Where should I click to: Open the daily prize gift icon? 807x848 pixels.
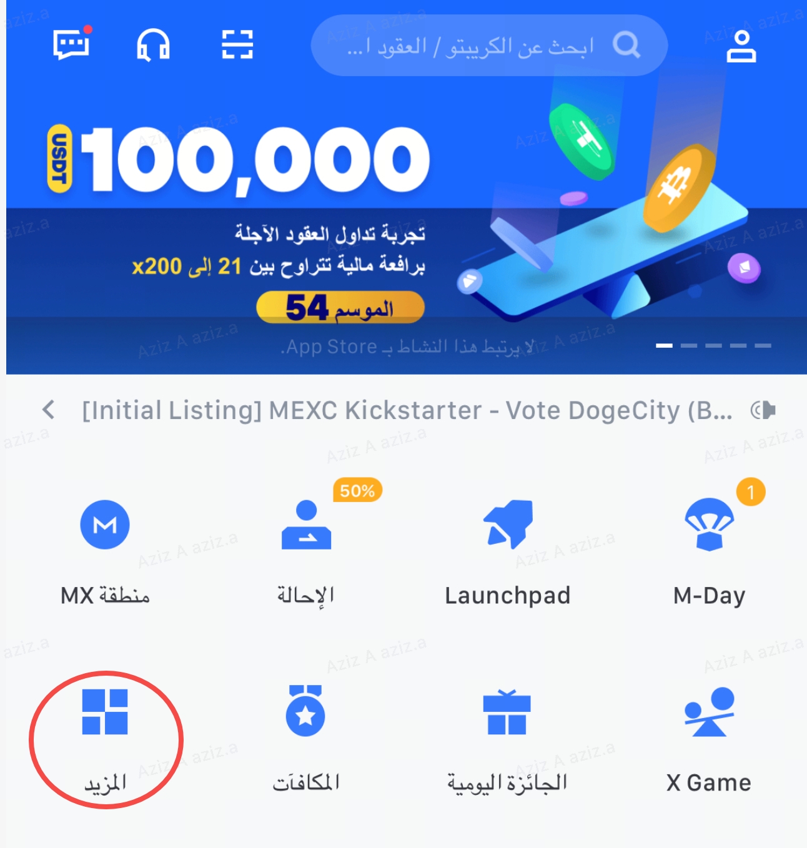pyautogui.click(x=507, y=712)
